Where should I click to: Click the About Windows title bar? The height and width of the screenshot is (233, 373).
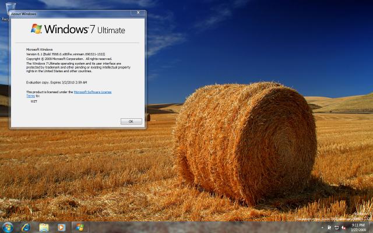click(x=70, y=12)
